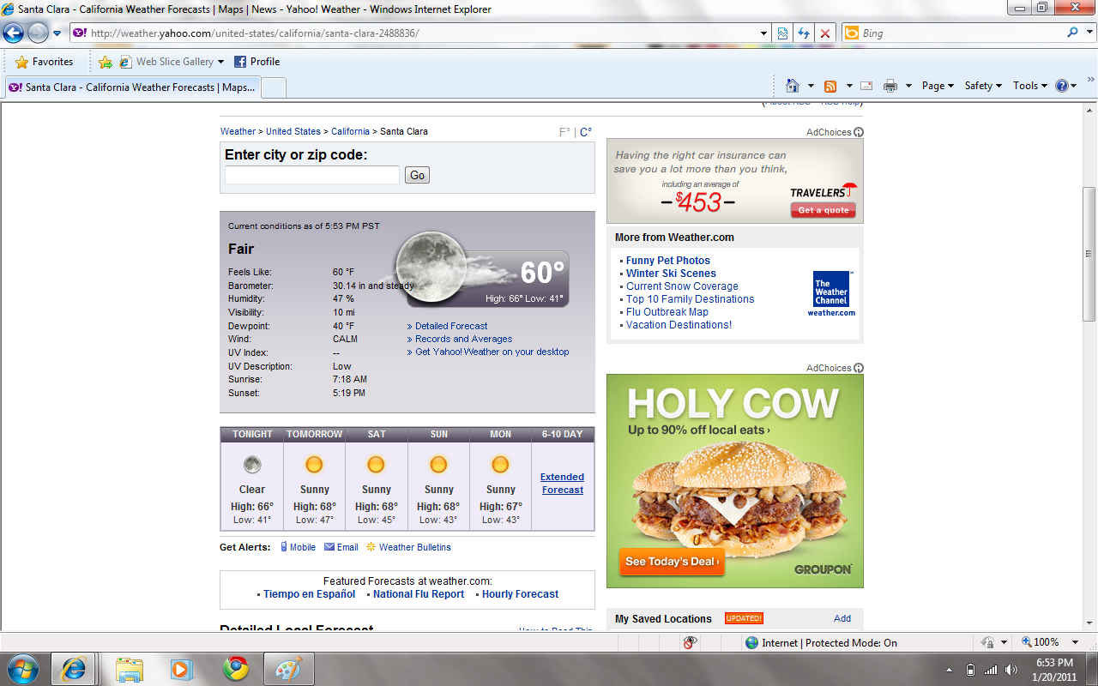Open Funny Pet Photos link

668,261
